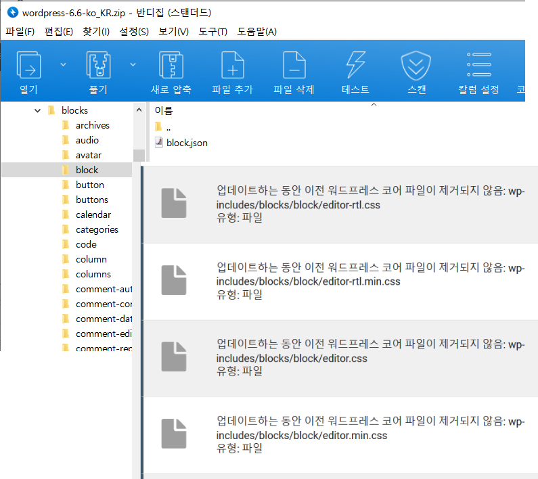Select the columns folder
538x479 pixels.
(93, 275)
